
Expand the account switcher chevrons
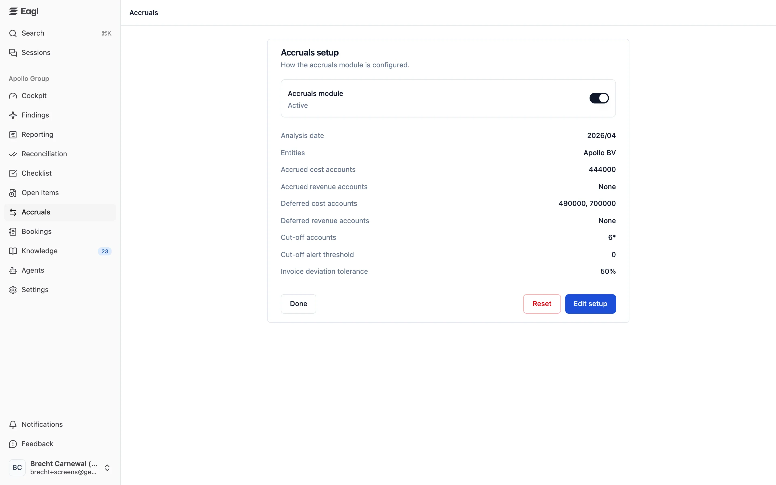tap(108, 468)
